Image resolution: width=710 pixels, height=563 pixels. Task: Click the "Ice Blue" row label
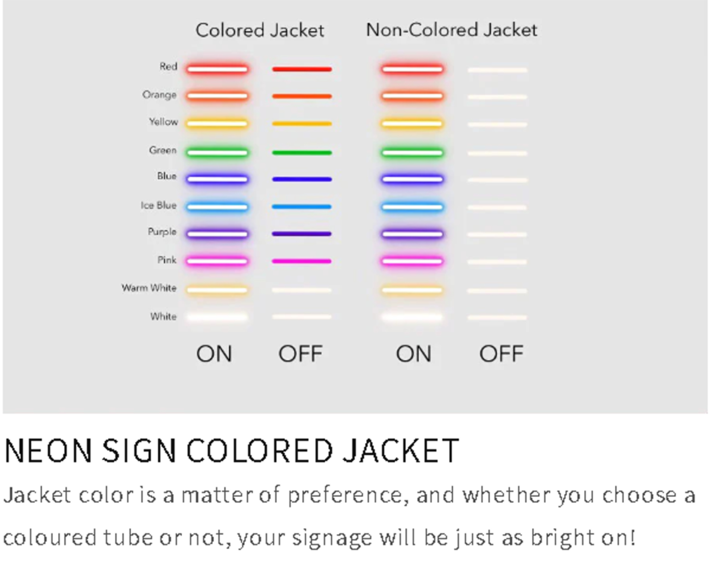coord(159,206)
